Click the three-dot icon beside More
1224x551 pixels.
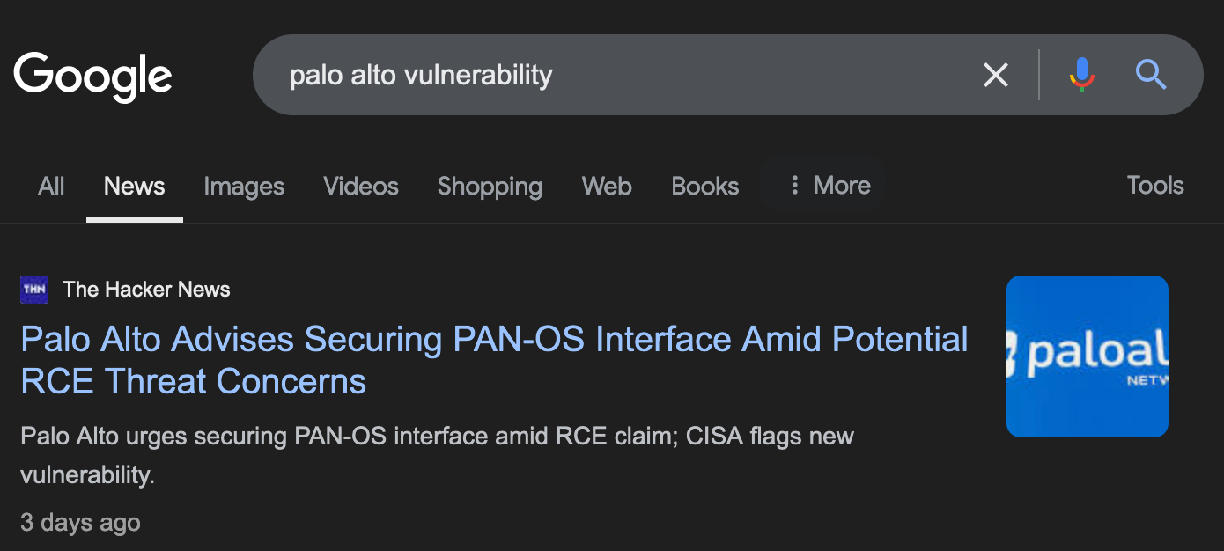coord(794,186)
